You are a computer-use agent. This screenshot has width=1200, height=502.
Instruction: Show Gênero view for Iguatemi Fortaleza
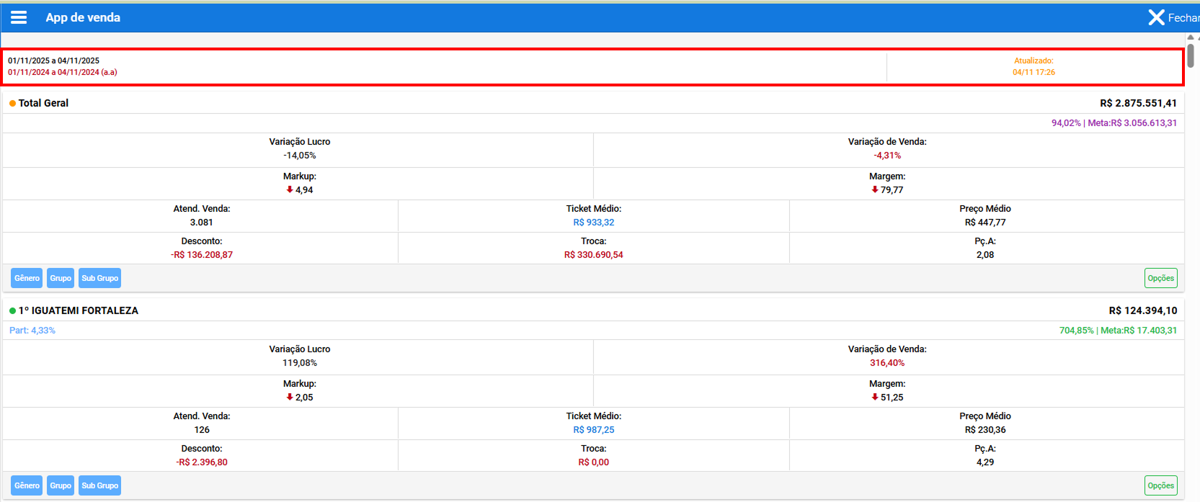pyautogui.click(x=27, y=485)
